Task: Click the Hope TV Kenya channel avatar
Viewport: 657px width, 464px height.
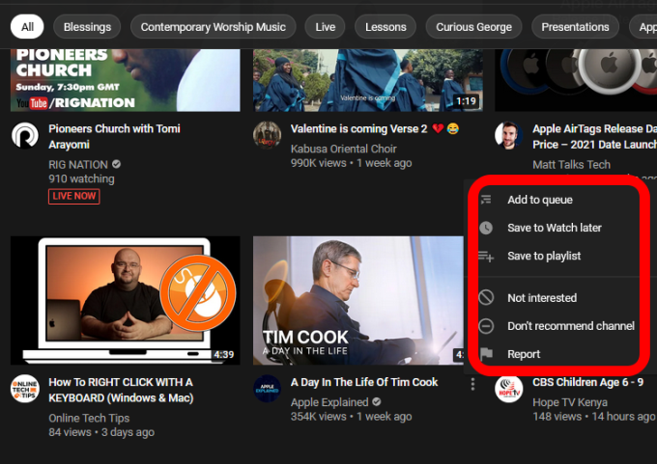Action: point(509,389)
